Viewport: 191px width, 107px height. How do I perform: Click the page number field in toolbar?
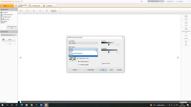[x=53, y=11]
